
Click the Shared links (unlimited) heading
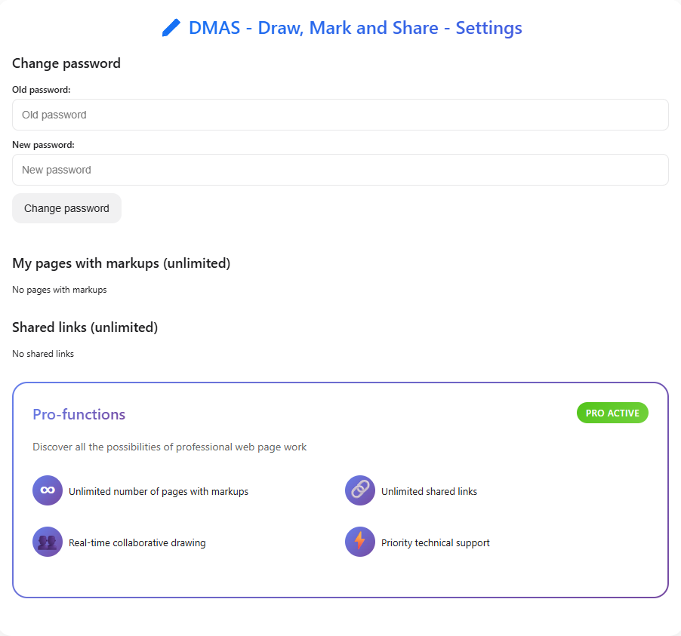[85, 327]
